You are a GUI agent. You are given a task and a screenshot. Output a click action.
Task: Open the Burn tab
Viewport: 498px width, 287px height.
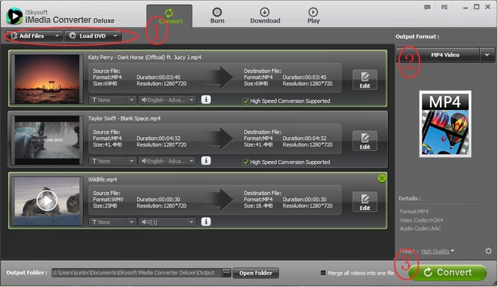217,16
